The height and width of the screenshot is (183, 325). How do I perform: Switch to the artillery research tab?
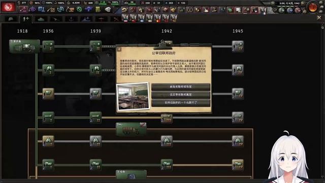coord(56,19)
